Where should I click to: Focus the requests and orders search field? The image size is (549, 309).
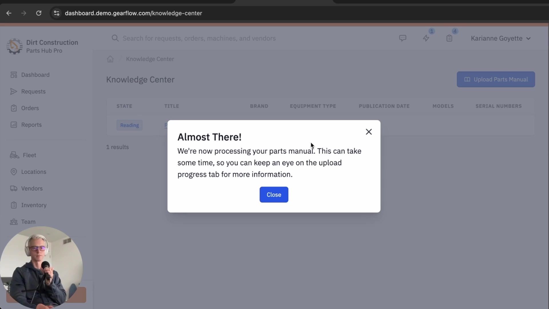click(x=199, y=38)
